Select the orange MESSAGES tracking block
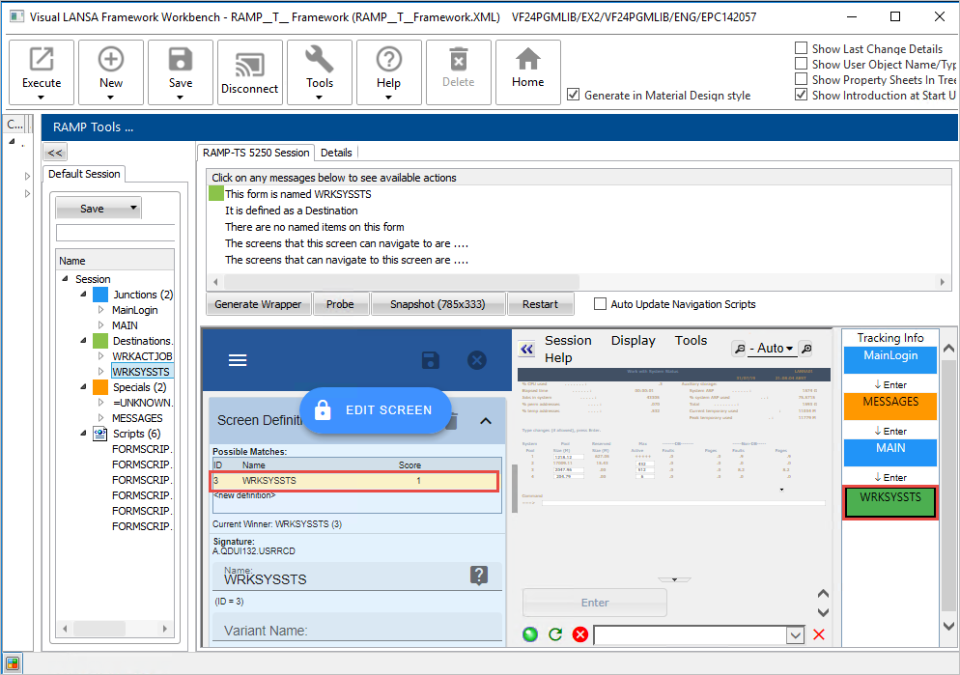Viewport: 960px width, 675px height. pyautogui.click(x=890, y=406)
